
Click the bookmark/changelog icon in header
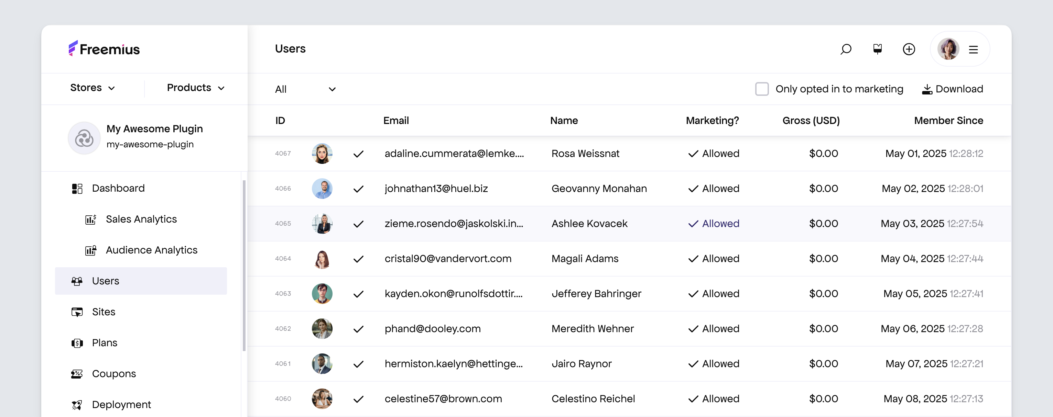877,49
